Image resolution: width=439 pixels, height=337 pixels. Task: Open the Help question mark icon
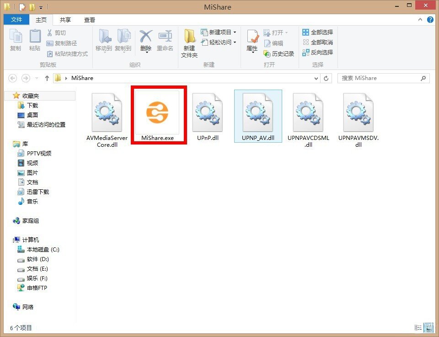click(x=430, y=20)
